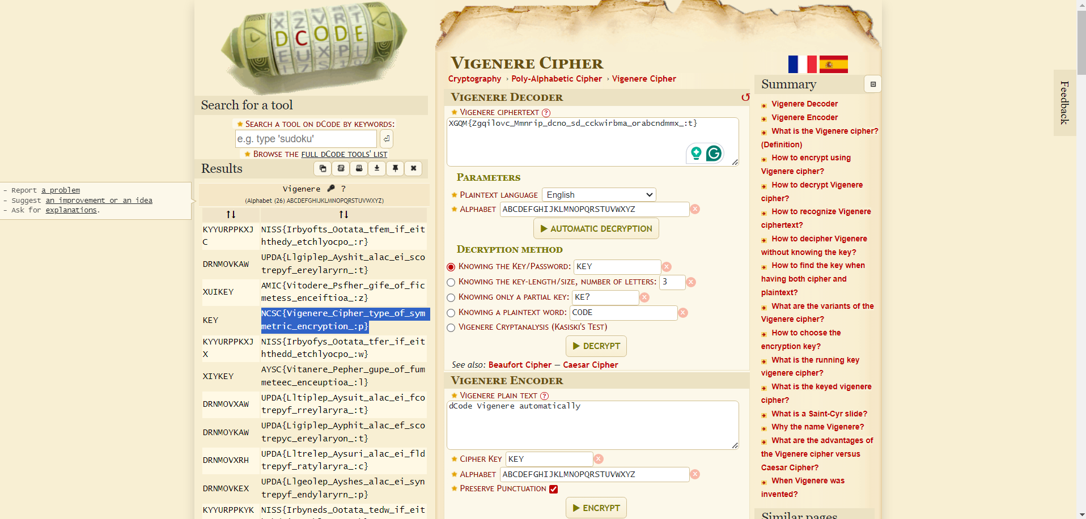
Task: Open the Poly-Alphabetic Cipher breadcrumb link
Action: tap(556, 79)
